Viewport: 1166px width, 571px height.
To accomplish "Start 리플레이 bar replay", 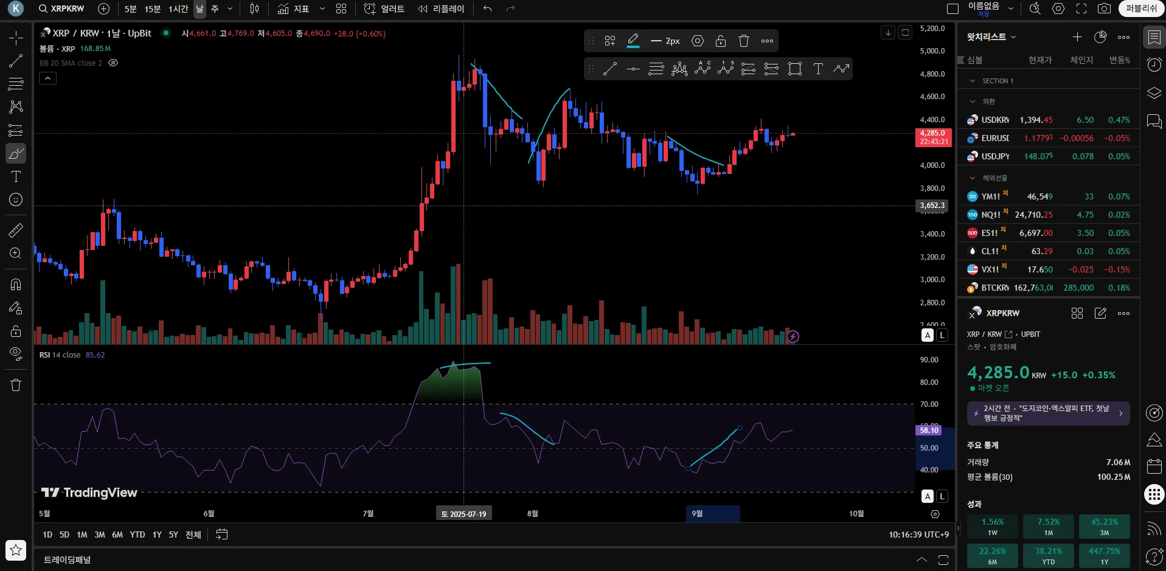I will click(x=441, y=9).
